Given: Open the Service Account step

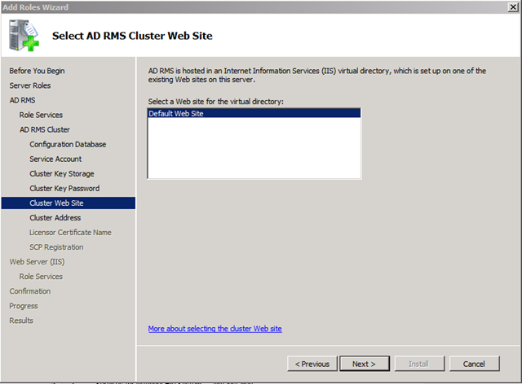Looking at the screenshot, I should tap(55, 159).
